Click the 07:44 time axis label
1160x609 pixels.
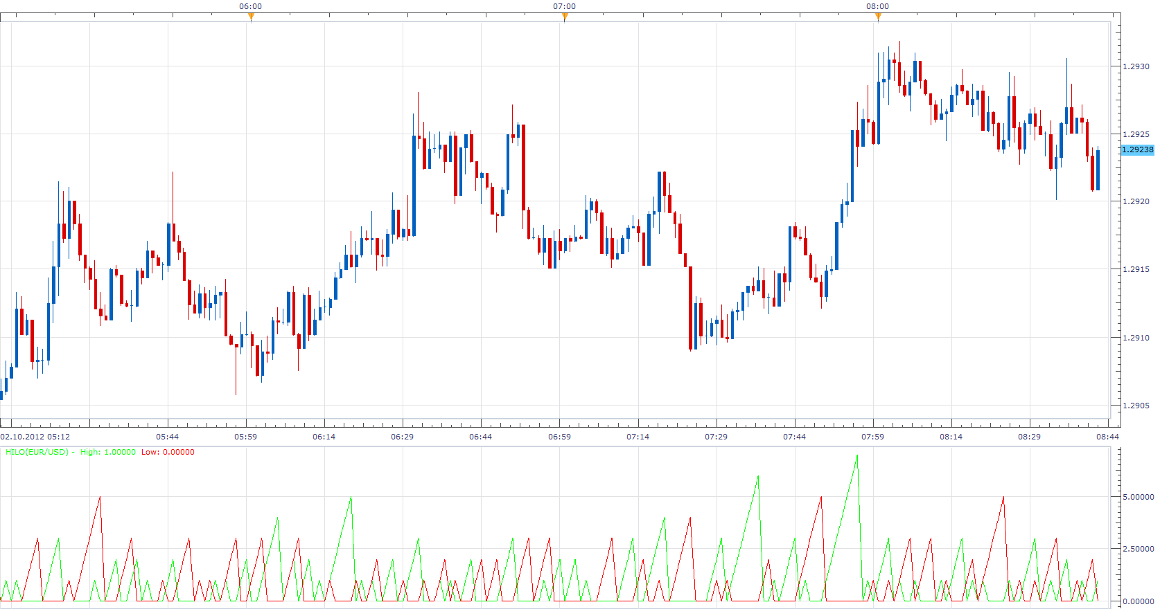[794, 437]
